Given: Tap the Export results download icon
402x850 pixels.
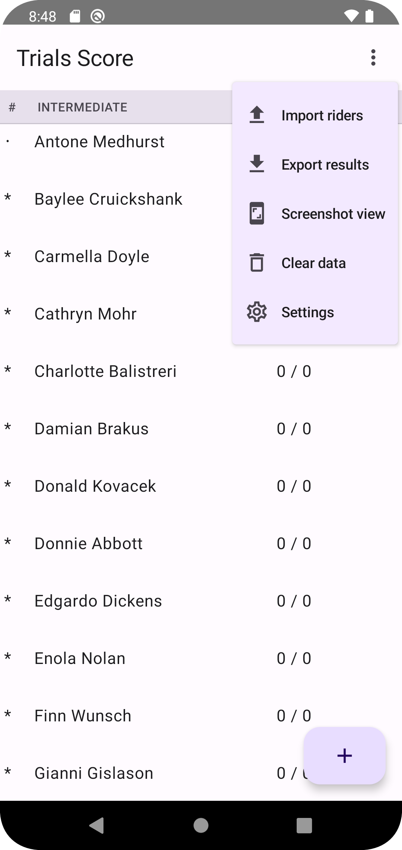Looking at the screenshot, I should pyautogui.click(x=256, y=164).
